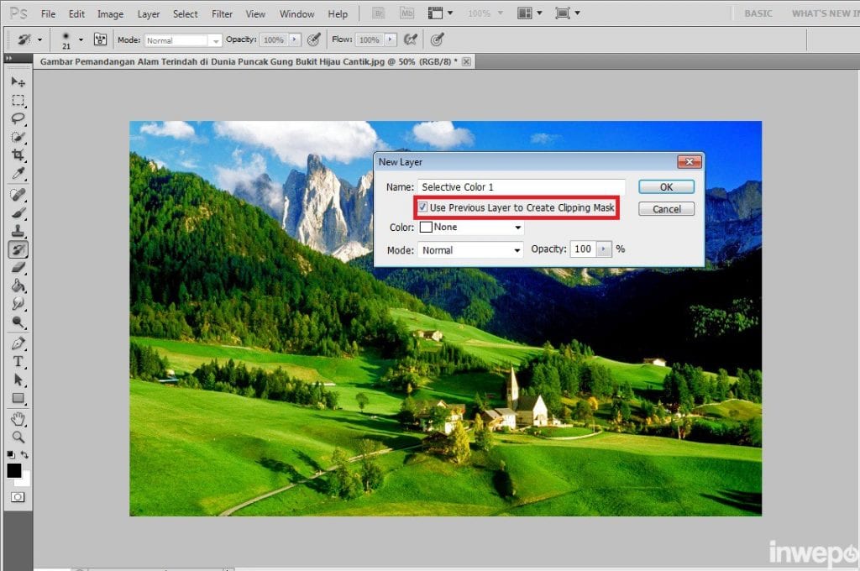Open the Layer menu
Viewport: 860px width, 571px height.
coord(148,13)
